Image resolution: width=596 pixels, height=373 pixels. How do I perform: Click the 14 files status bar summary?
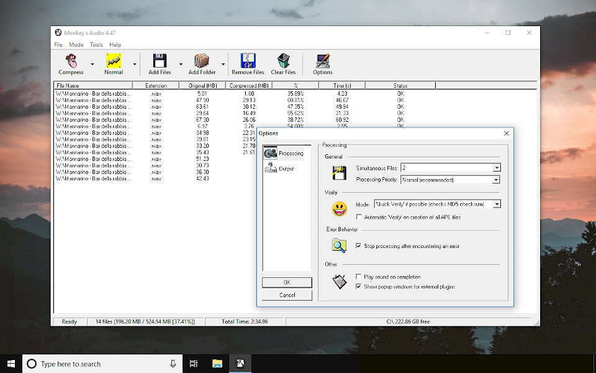(x=145, y=321)
